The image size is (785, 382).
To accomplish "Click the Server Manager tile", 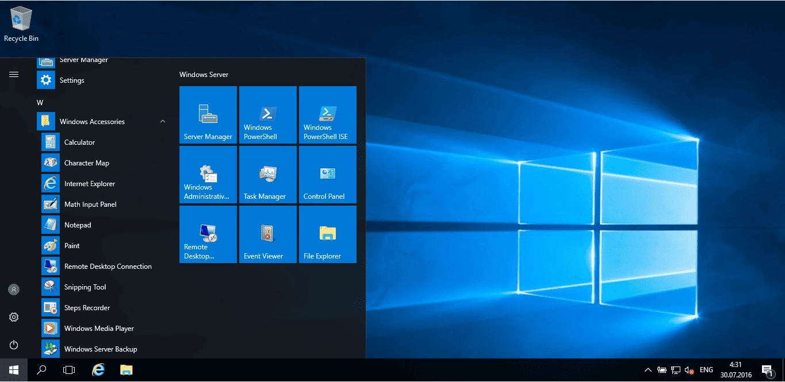I will point(208,115).
